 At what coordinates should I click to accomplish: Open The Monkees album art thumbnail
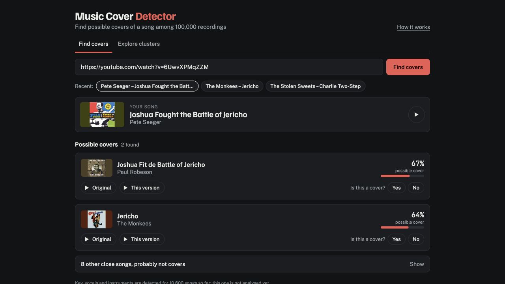pos(97,219)
